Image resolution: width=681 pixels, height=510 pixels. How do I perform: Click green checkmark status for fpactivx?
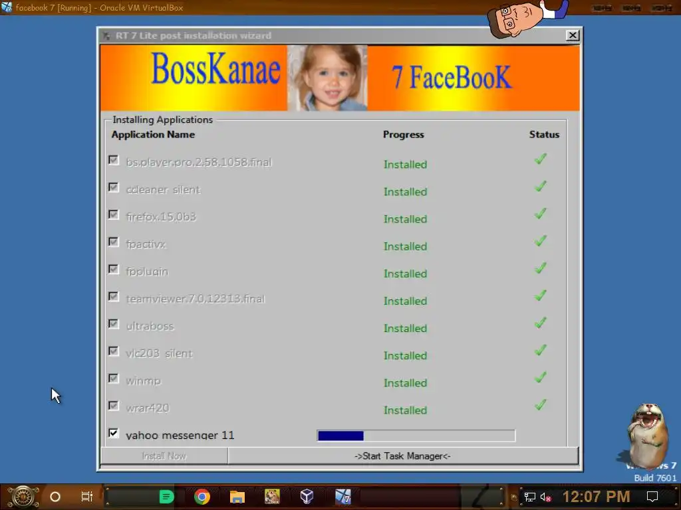(540, 241)
